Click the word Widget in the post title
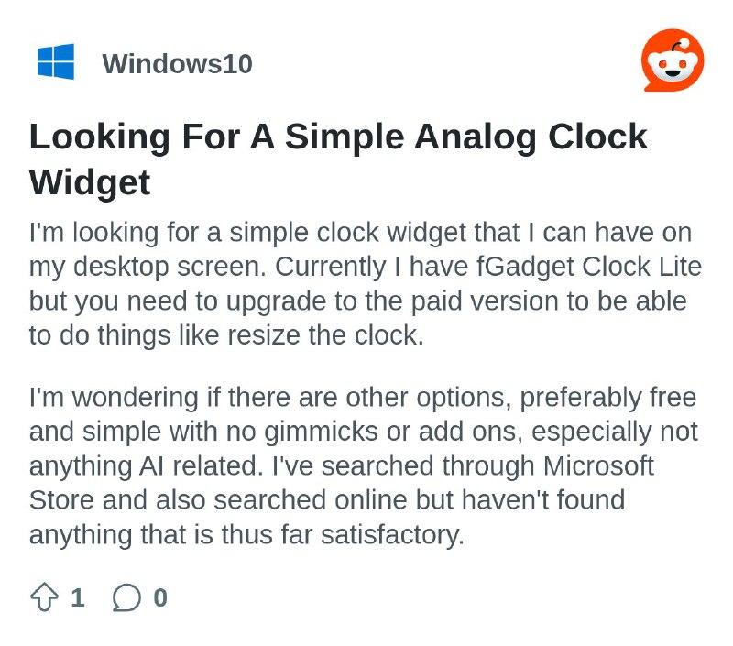Screen dimensions: 733x646 (x=90, y=182)
